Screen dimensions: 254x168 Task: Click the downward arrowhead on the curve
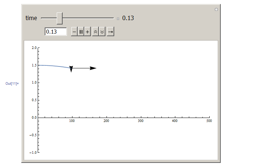(71, 69)
